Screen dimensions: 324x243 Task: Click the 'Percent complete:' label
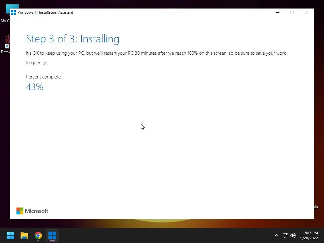44,77
